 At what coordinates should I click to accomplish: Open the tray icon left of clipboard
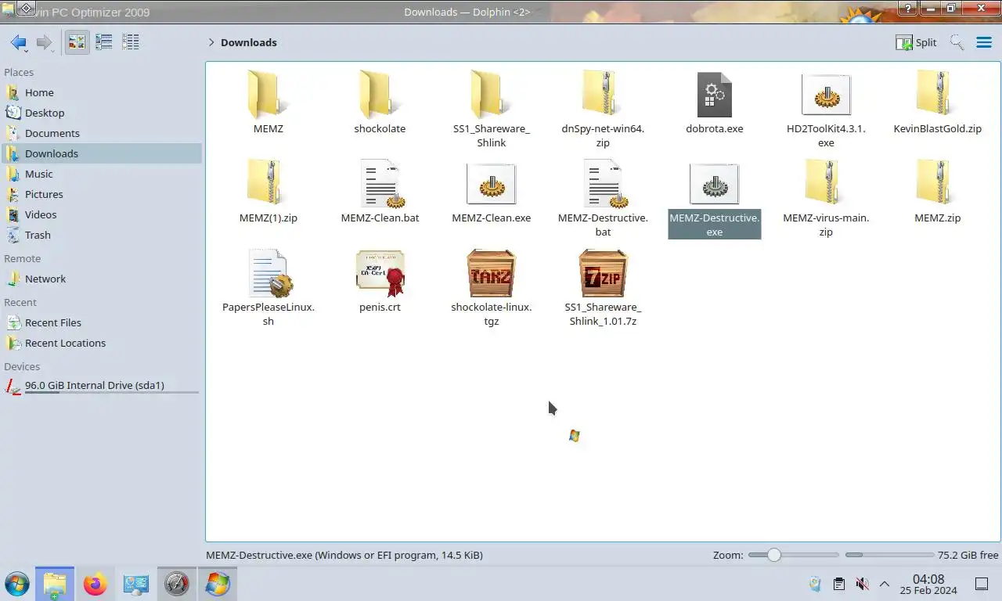(x=815, y=584)
